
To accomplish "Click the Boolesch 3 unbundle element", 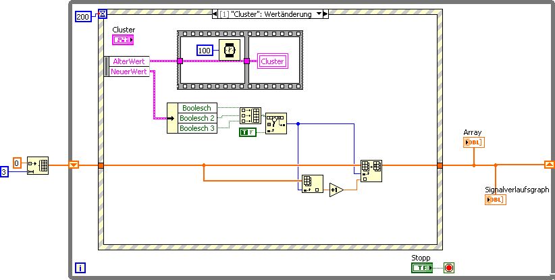I will pos(196,128).
